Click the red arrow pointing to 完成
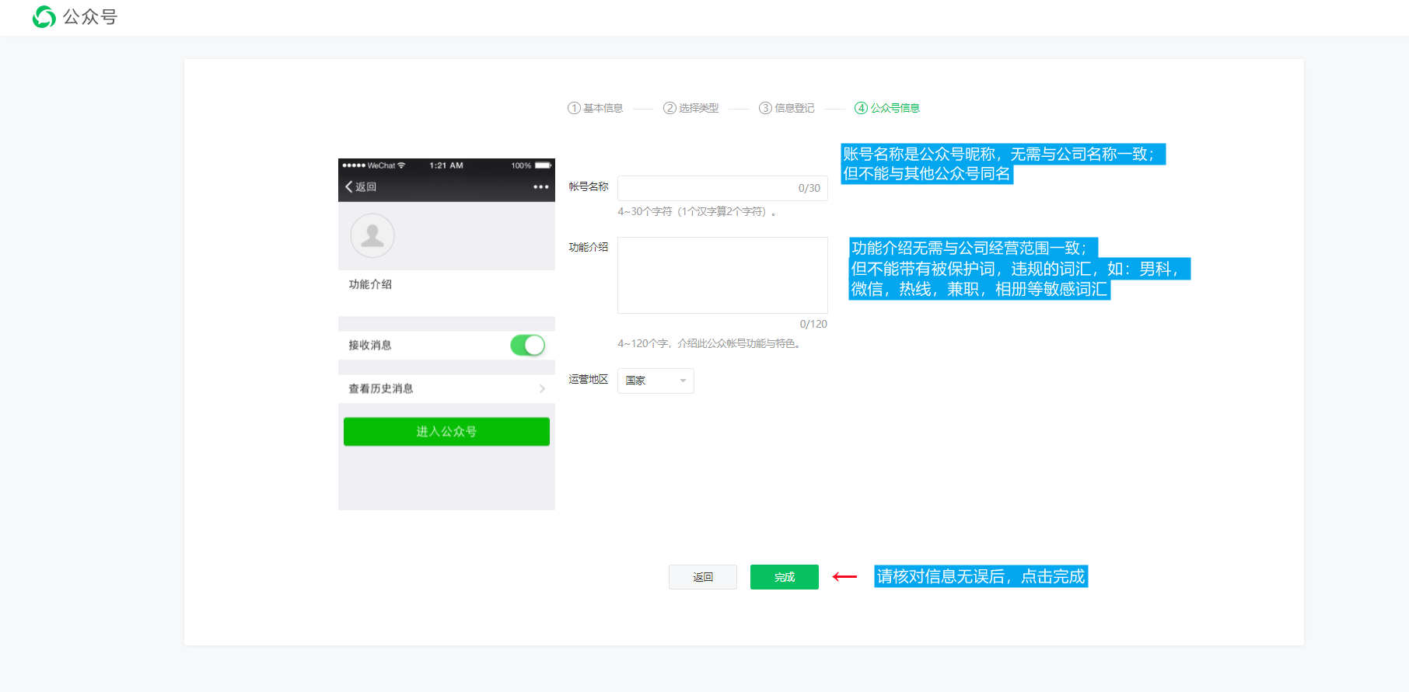1409x692 pixels. point(844,576)
